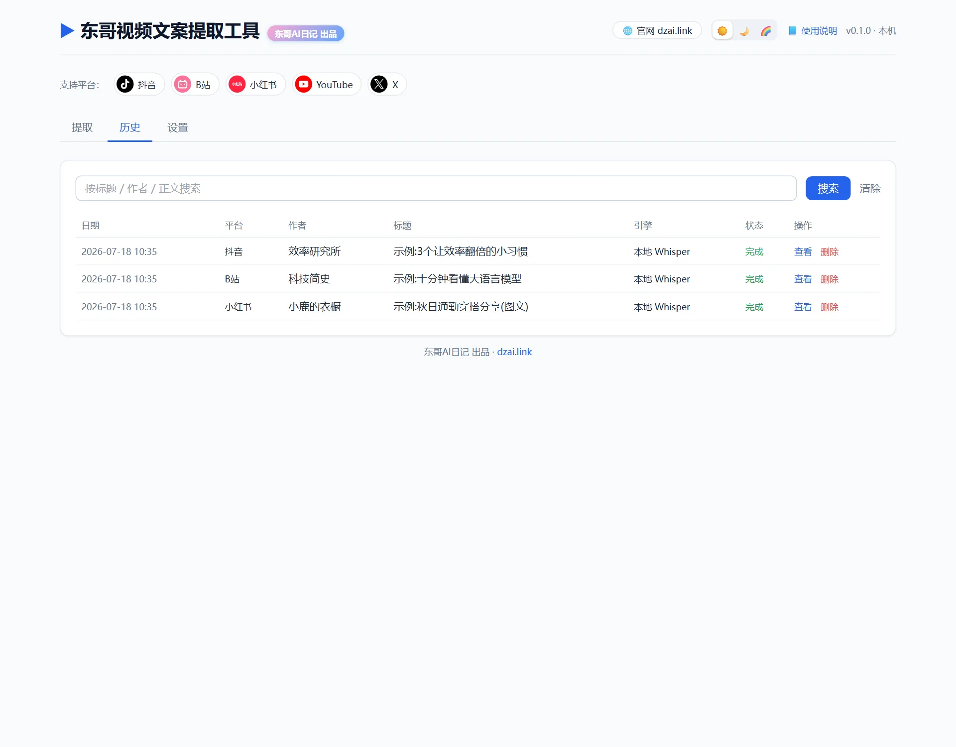Click the 引擎 column header
The height and width of the screenshot is (747, 956).
click(643, 226)
